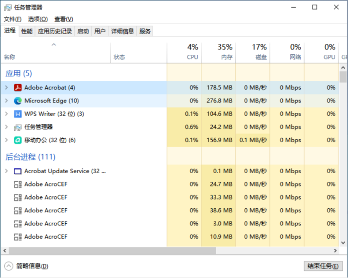Switch to the 进程 tab
Screen dimensions: 348x278
(10, 31)
